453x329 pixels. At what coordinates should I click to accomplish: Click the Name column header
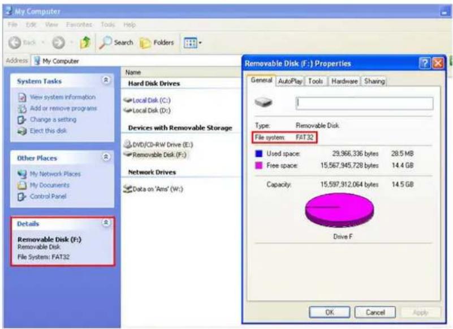tap(133, 72)
